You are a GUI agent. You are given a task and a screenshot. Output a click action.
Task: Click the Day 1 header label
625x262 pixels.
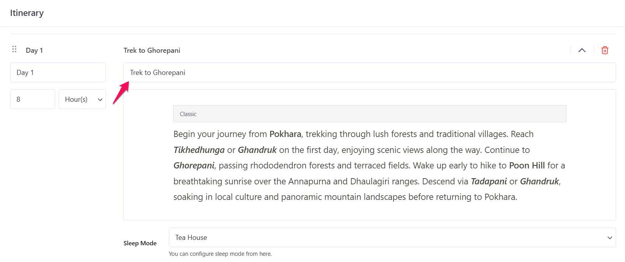pos(34,50)
